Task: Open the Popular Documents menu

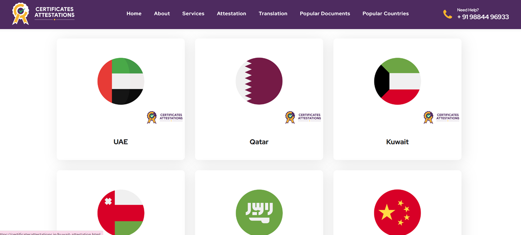Action: tap(325, 13)
